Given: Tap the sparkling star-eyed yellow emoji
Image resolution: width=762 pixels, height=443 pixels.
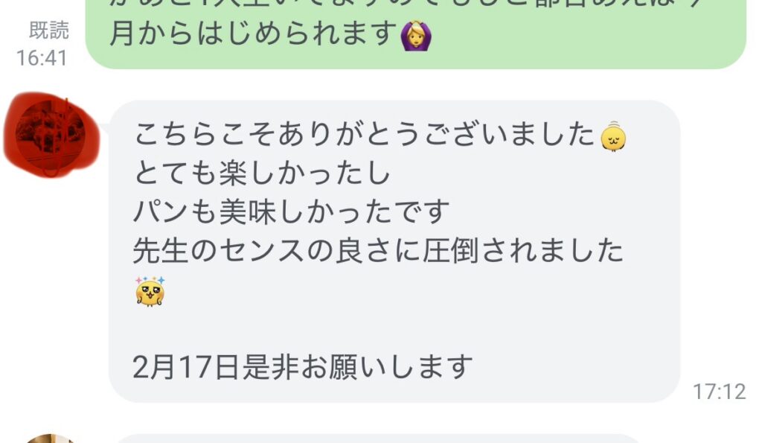Looking at the screenshot, I should pyautogui.click(x=150, y=291).
